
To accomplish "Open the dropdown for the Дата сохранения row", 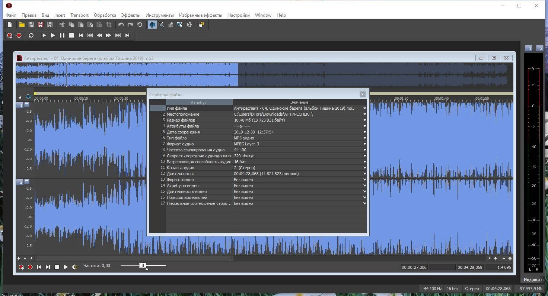I will (364, 132).
